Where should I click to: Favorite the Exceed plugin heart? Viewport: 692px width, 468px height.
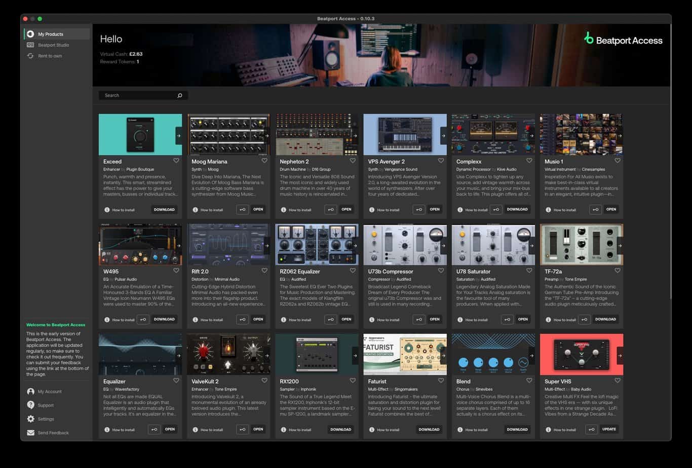pos(176,161)
